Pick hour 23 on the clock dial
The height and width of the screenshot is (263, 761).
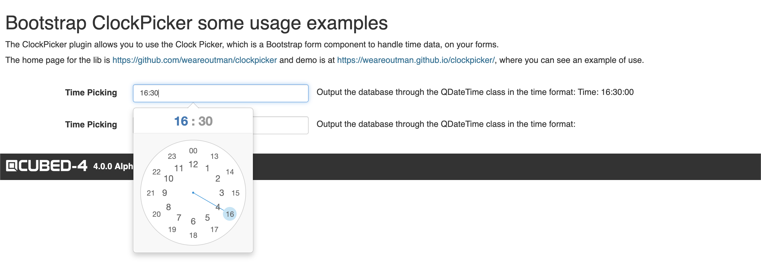[x=172, y=156]
